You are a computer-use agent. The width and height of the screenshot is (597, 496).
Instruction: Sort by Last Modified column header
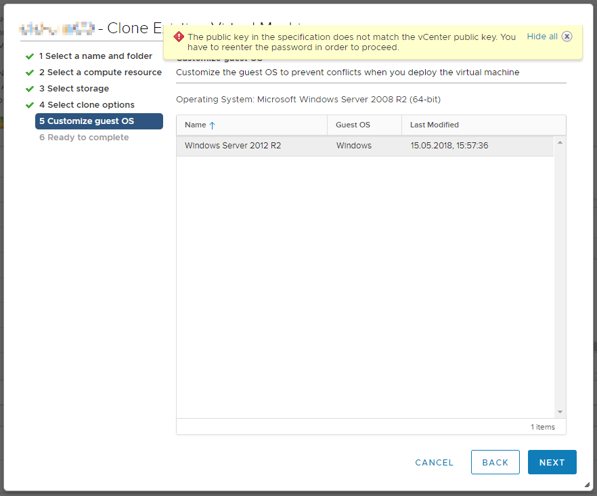(483, 125)
